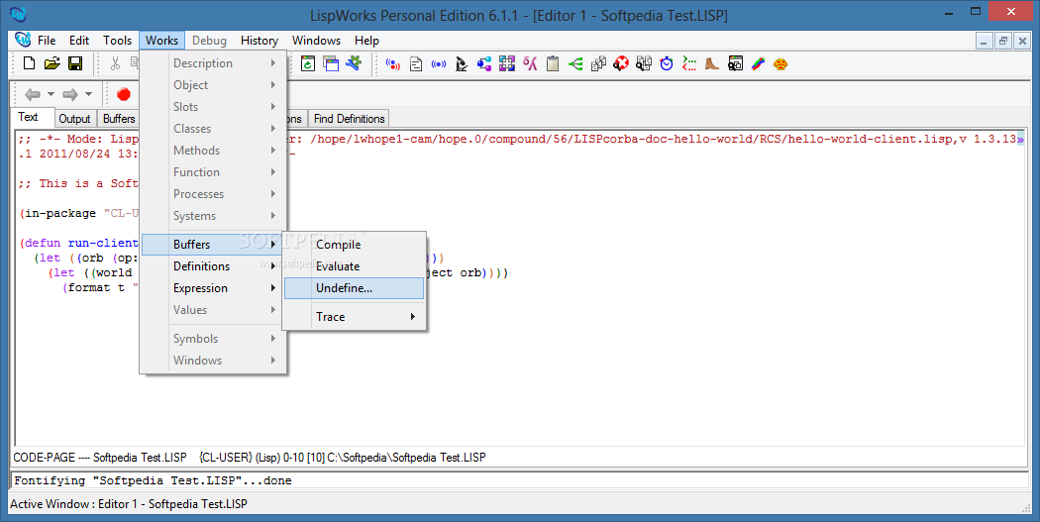Open the Class Browser connected nodes icon
The width and height of the screenshot is (1040, 522).
click(x=484, y=63)
